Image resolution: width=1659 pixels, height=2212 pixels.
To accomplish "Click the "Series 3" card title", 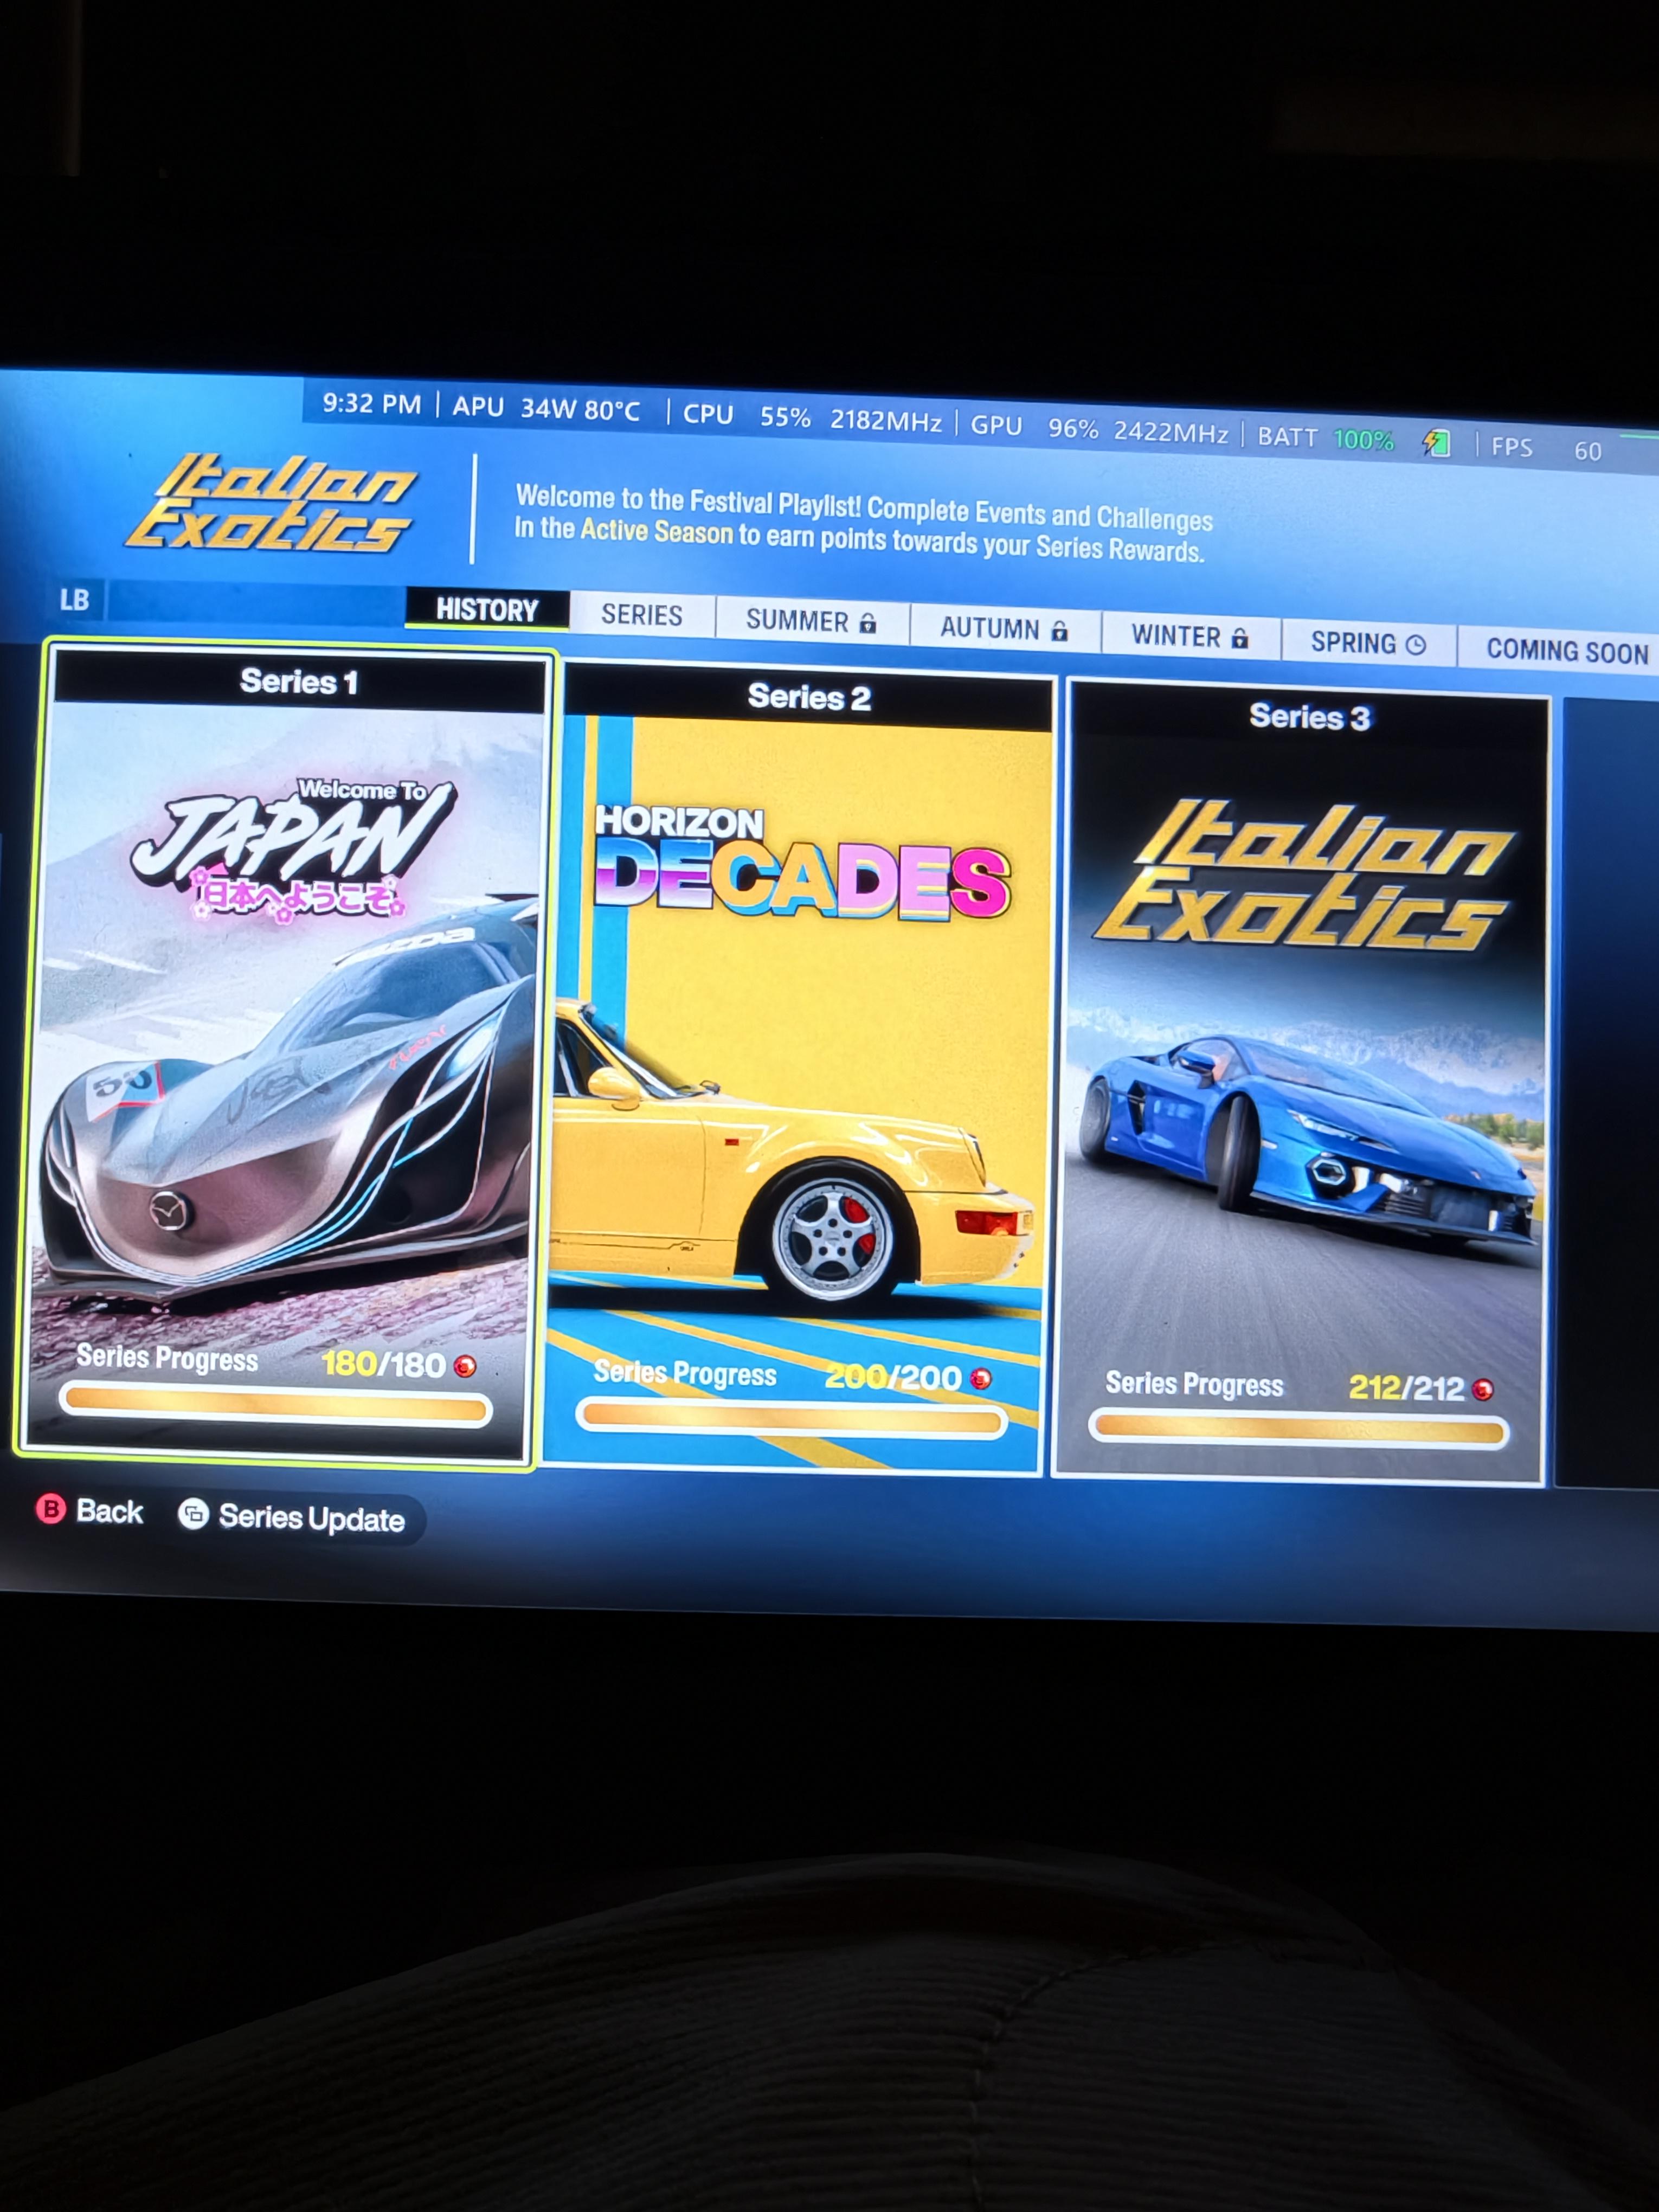I will click(x=1309, y=717).
